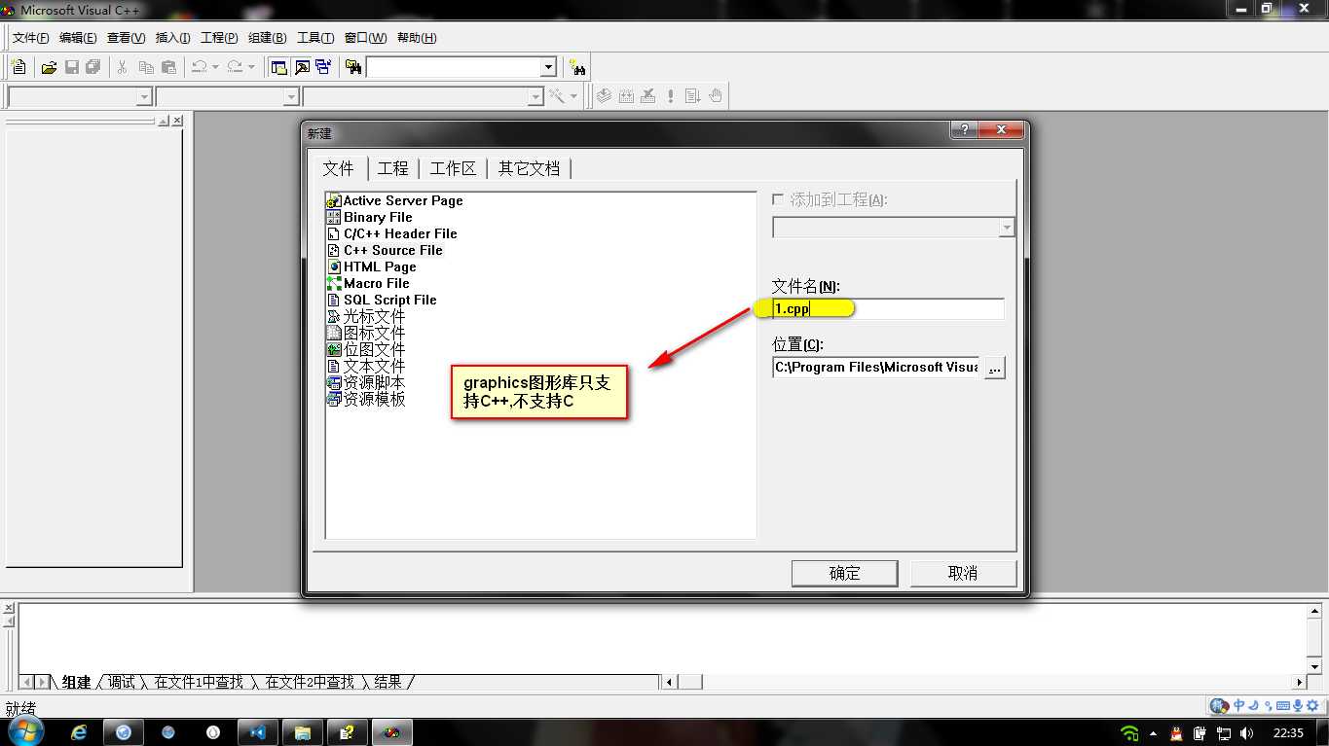The width and height of the screenshot is (1329, 746).
Task: Click the Open file folder icon
Action: pos(49,67)
